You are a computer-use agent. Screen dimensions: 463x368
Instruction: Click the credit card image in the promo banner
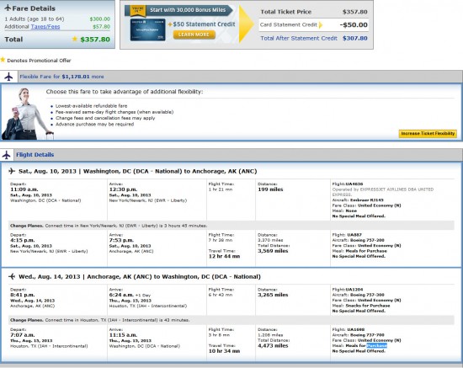pos(147,29)
